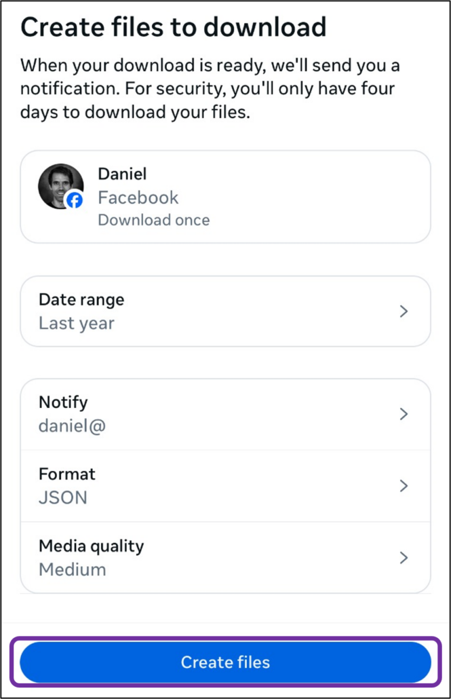The image size is (451, 699).
Task: Click the Download once label
Action: (153, 220)
